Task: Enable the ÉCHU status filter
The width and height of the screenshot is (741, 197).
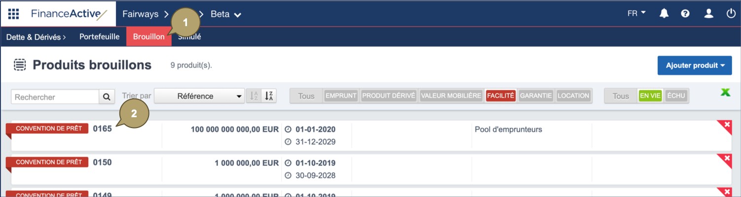Action: coord(676,96)
